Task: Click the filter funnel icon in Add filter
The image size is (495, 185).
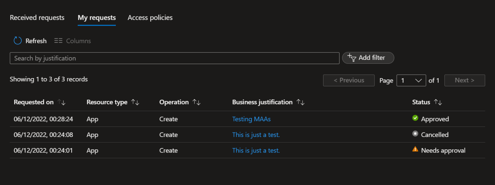Action: 352,58
